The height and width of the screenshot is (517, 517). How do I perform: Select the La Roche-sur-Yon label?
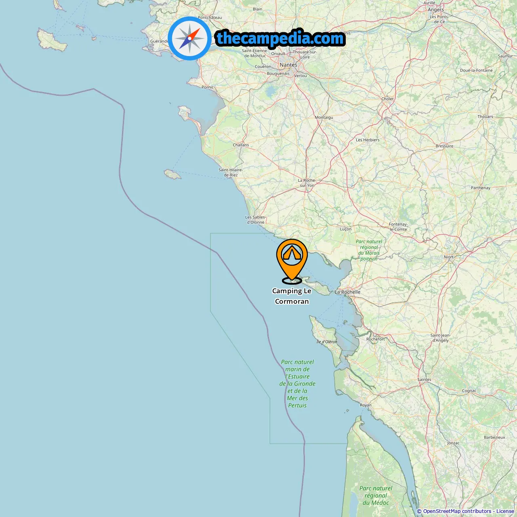click(307, 183)
